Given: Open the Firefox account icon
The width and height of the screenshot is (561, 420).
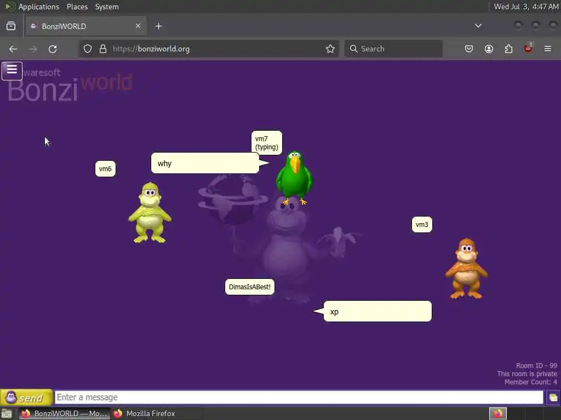Looking at the screenshot, I should 489,49.
